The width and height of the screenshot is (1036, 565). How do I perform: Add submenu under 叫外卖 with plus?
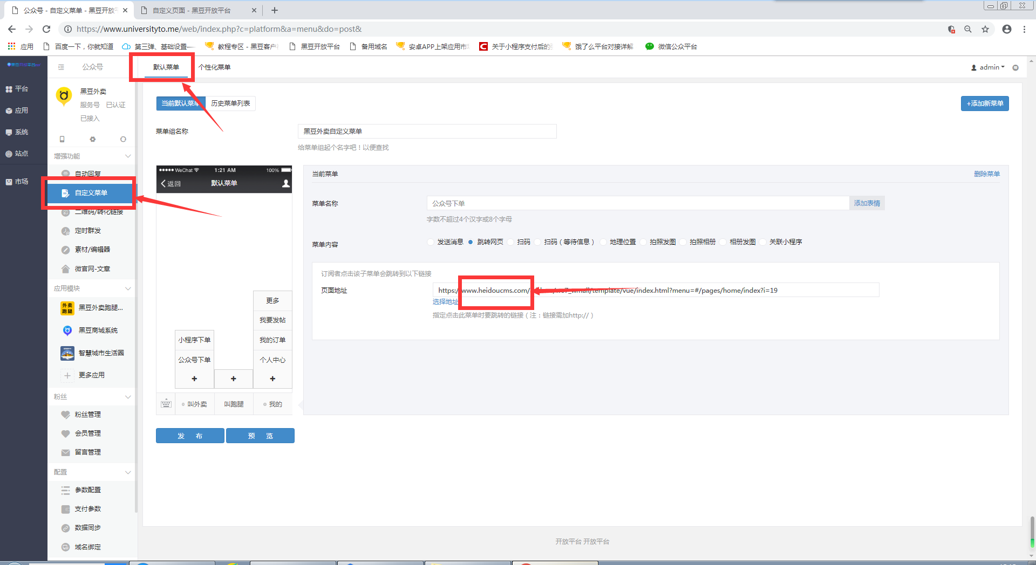pos(194,379)
